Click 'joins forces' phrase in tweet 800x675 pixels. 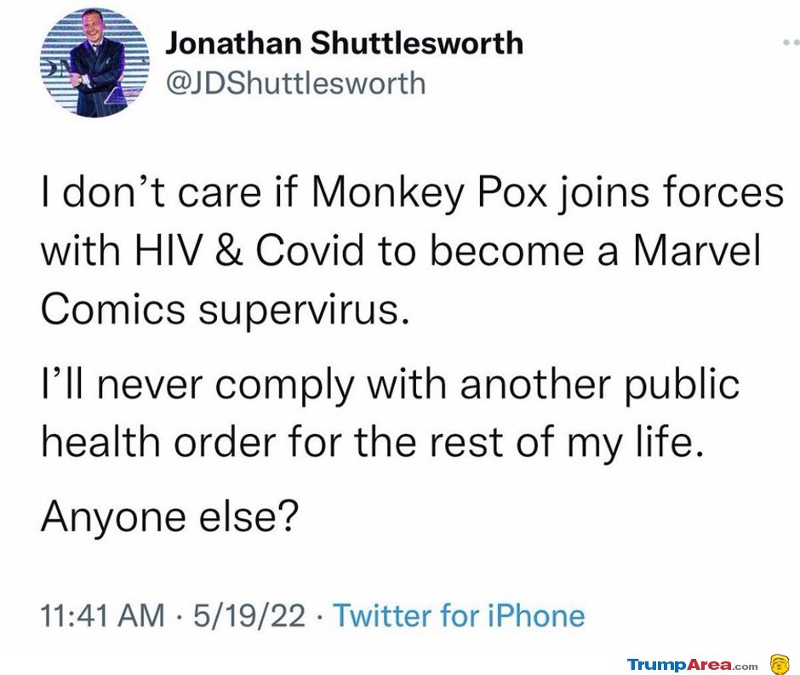pos(672,194)
